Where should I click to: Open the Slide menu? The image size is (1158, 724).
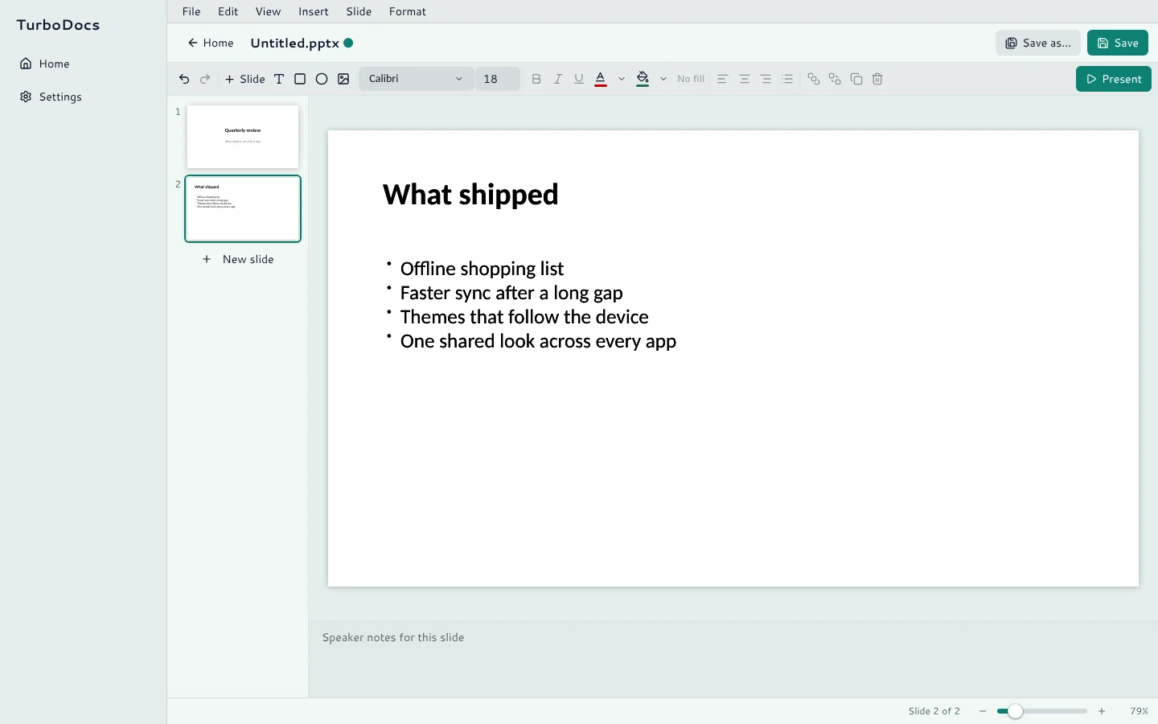(359, 11)
